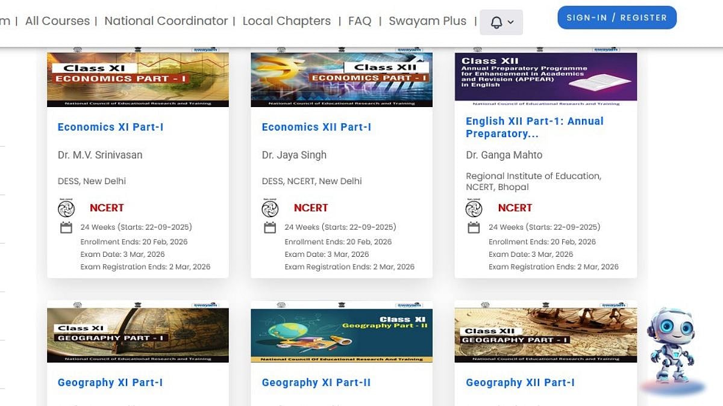Navigate to Swayam Plus
723x406 pixels.
[427, 21]
